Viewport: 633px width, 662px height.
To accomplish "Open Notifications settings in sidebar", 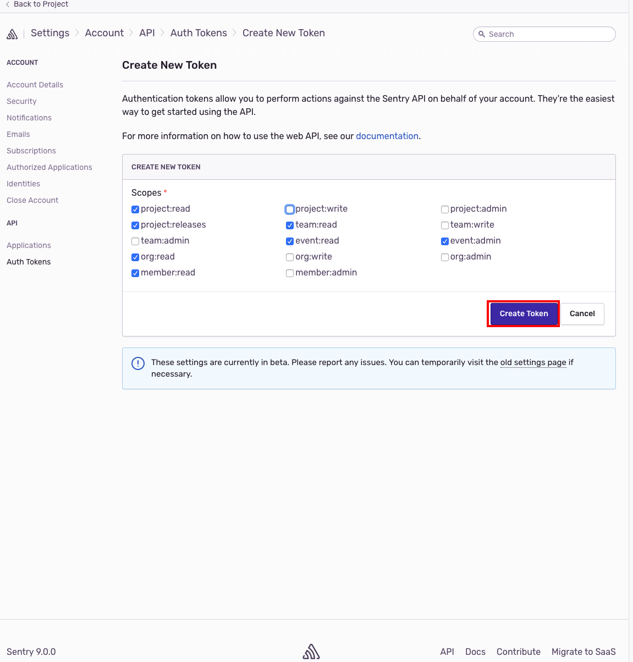I will (x=29, y=118).
